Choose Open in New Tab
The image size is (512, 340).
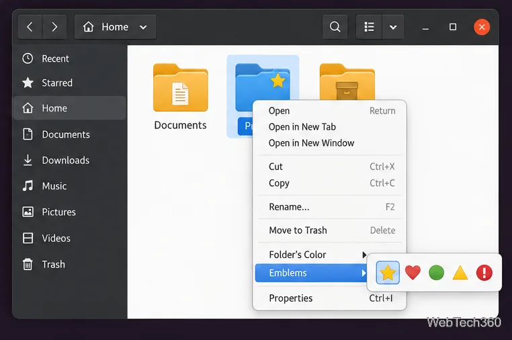tap(330, 127)
